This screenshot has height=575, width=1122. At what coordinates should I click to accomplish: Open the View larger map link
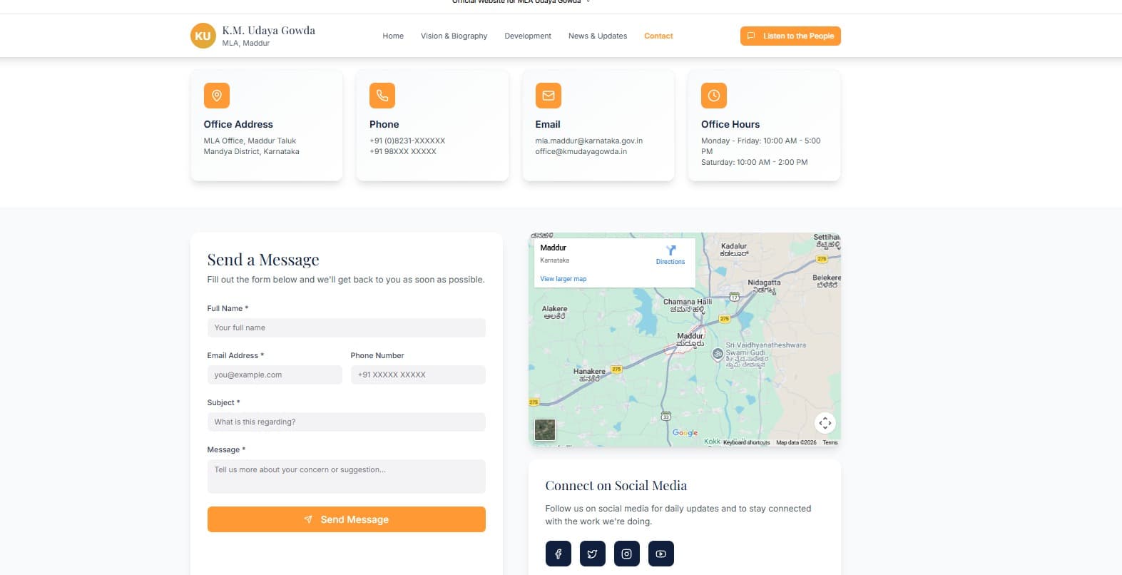click(563, 279)
